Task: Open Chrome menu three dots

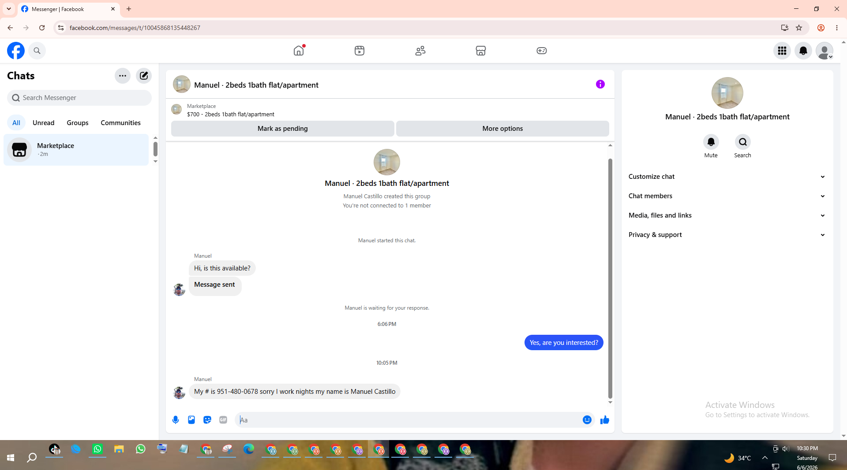Action: point(837,28)
